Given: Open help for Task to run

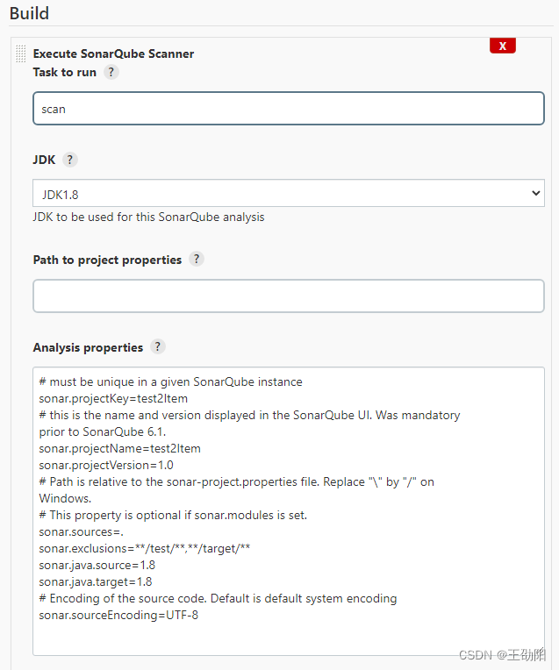Looking at the screenshot, I should pyautogui.click(x=111, y=73).
